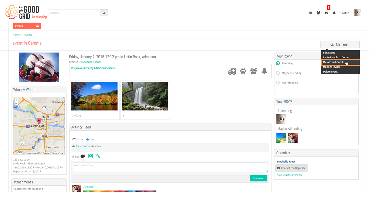This screenshot has width=370, height=204.
Task: Go to Home breadcrumb
Action: coord(16,35)
